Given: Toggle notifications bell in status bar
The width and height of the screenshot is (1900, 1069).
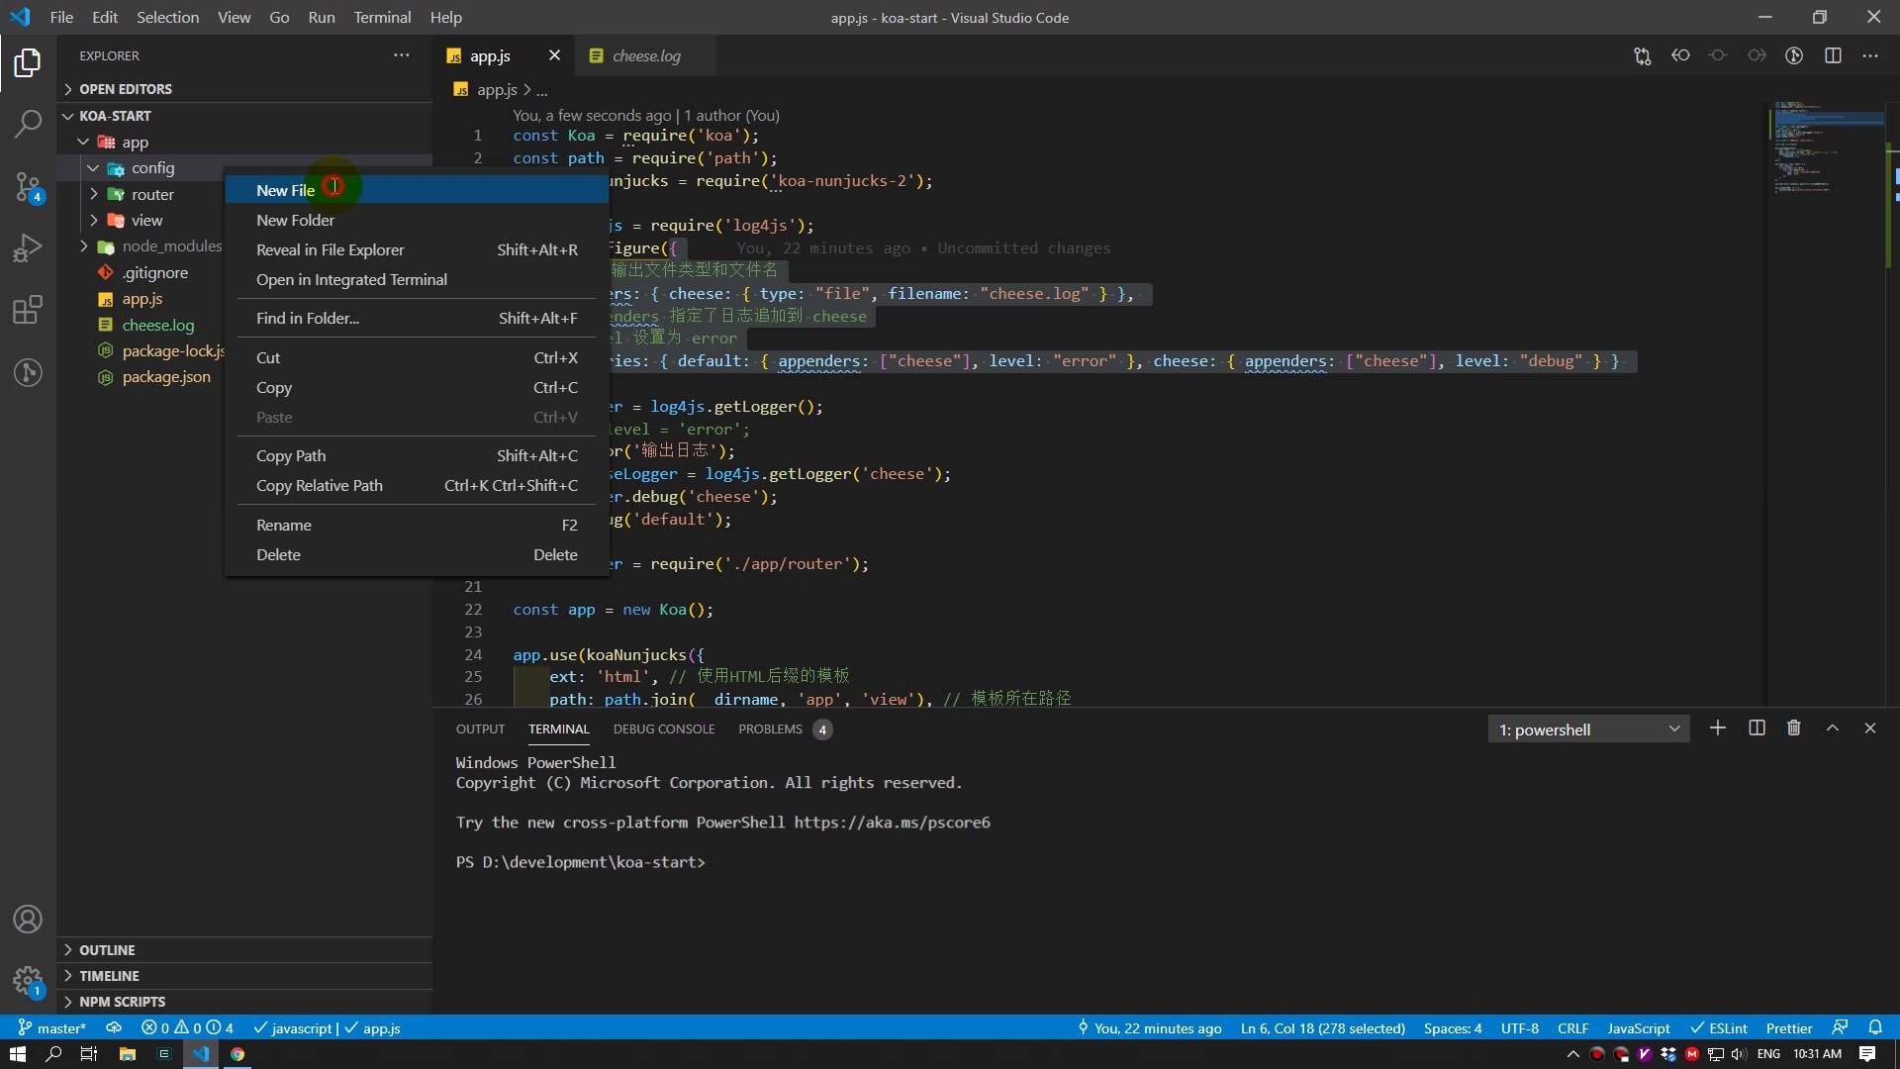Looking at the screenshot, I should 1875,1028.
